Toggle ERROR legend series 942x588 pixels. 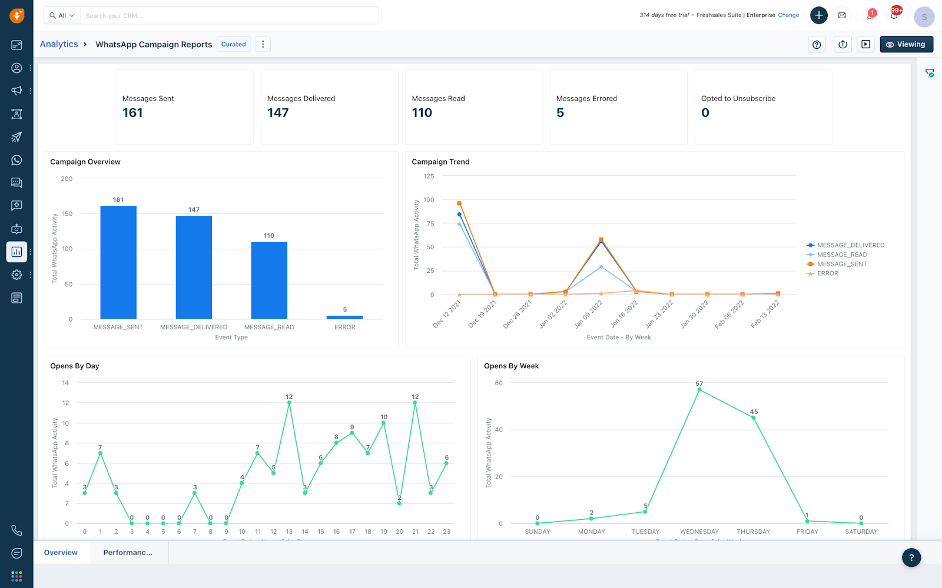[822, 273]
